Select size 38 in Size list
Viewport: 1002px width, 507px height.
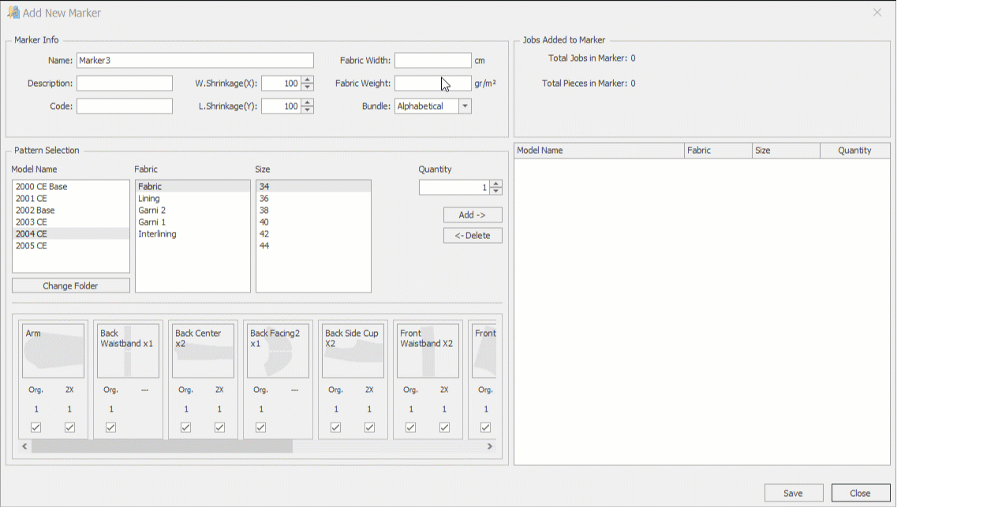pyautogui.click(x=264, y=211)
